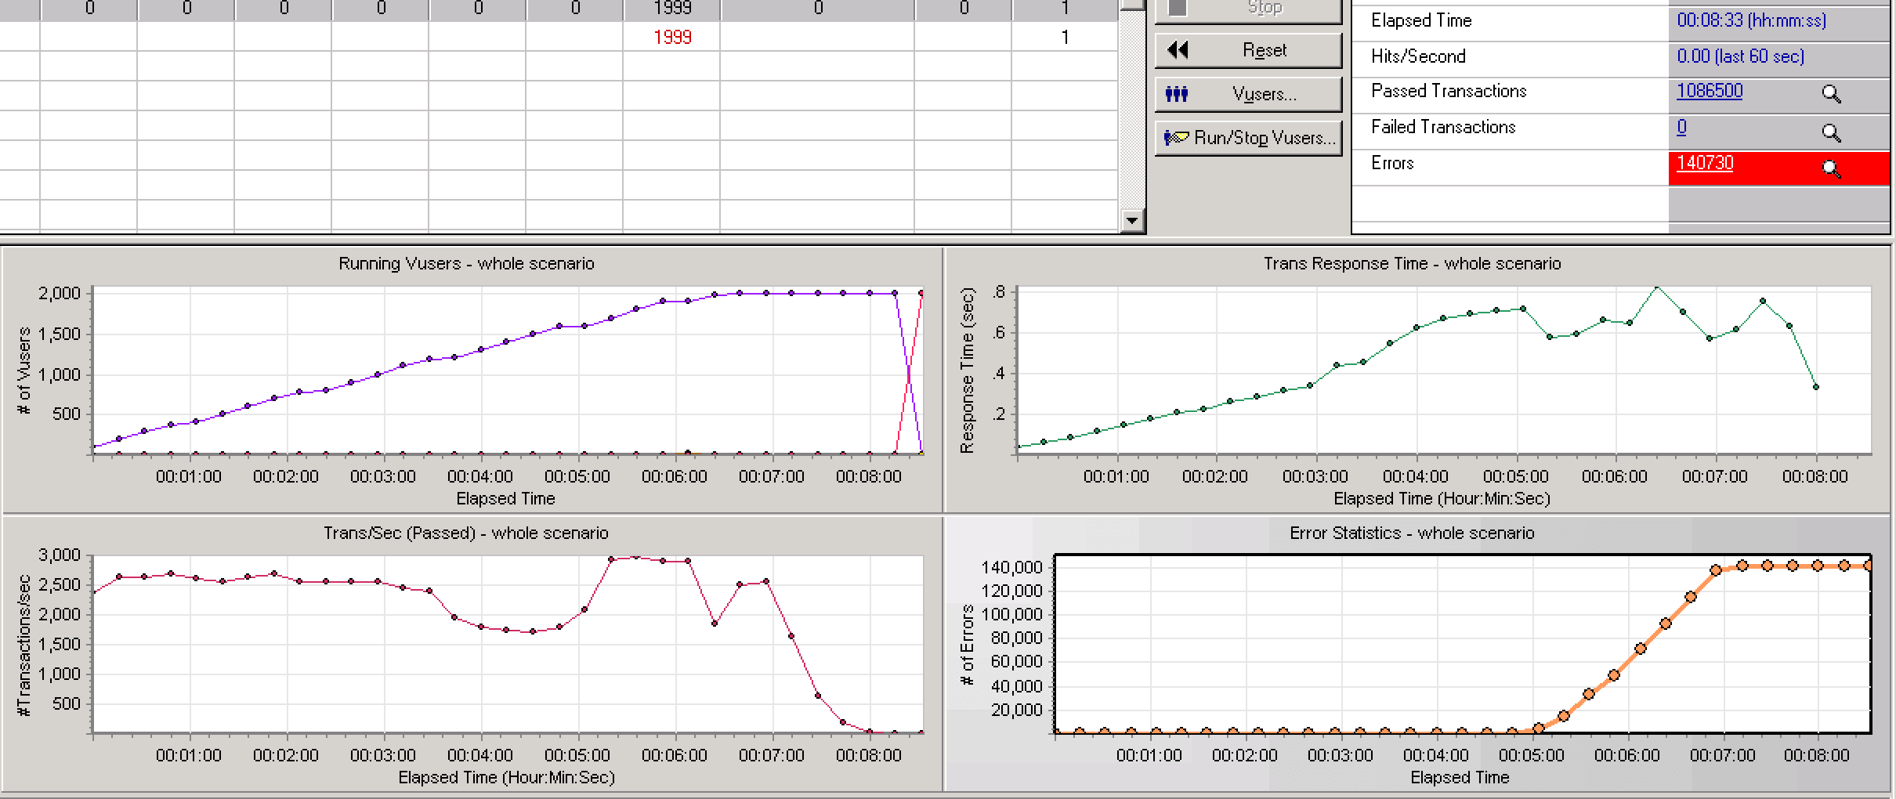Click the Elapsed Time value 00:08:33
Screen dimensions: 1896x799
point(1750,20)
